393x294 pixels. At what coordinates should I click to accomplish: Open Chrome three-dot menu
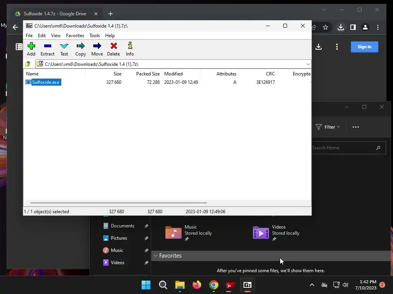(378, 27)
